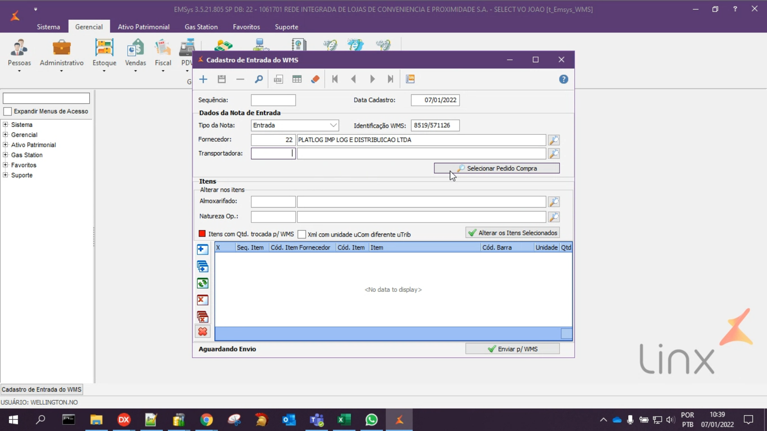Open the Vendas ribbon group

pyautogui.click(x=135, y=56)
